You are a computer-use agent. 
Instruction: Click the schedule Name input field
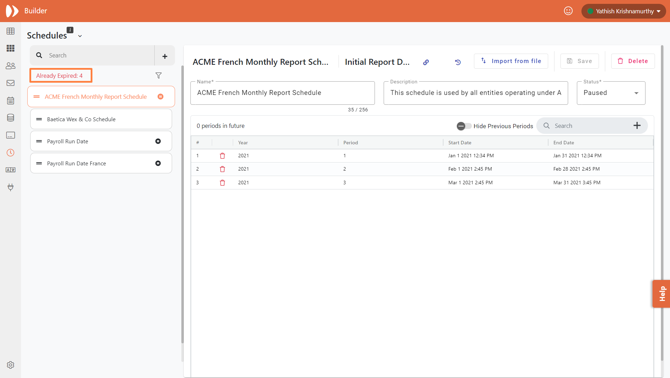coord(282,93)
